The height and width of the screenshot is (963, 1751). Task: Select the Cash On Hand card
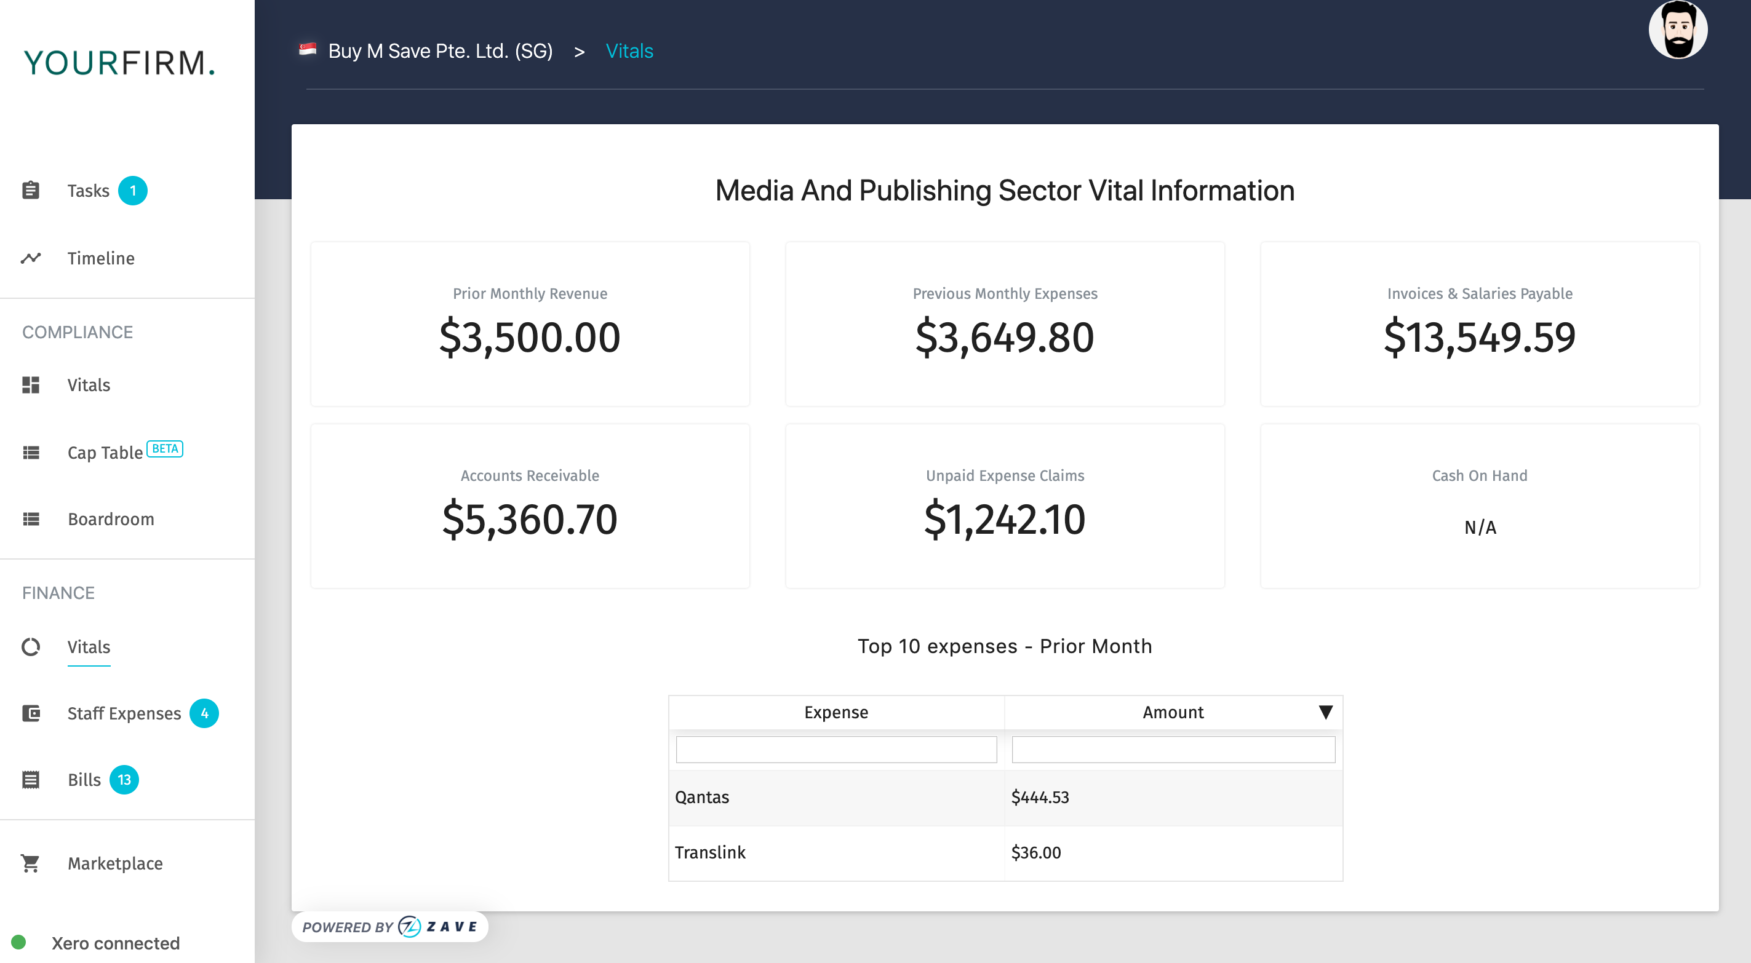(1480, 505)
